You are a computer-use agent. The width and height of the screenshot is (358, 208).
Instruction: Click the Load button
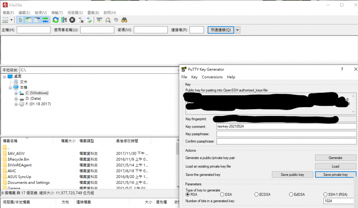pyautogui.click(x=335, y=166)
